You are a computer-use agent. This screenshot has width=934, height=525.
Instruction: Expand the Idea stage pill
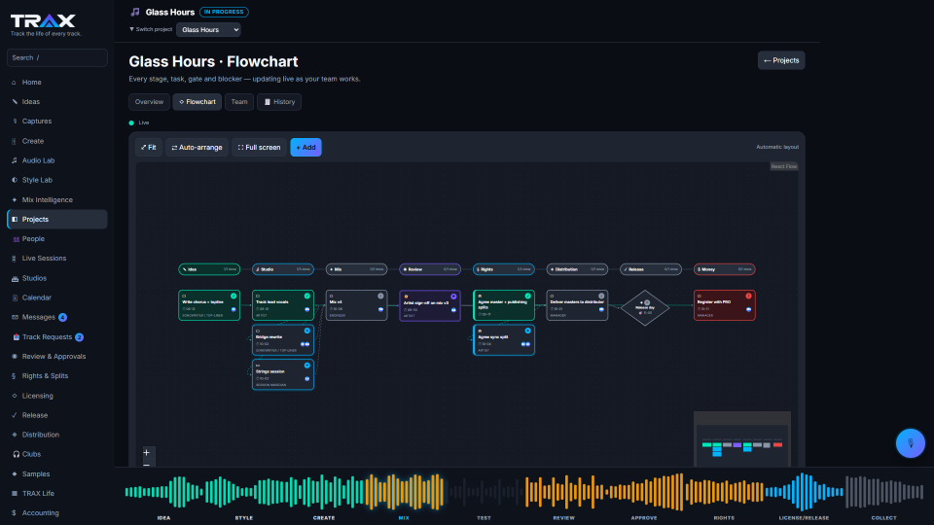(x=209, y=269)
